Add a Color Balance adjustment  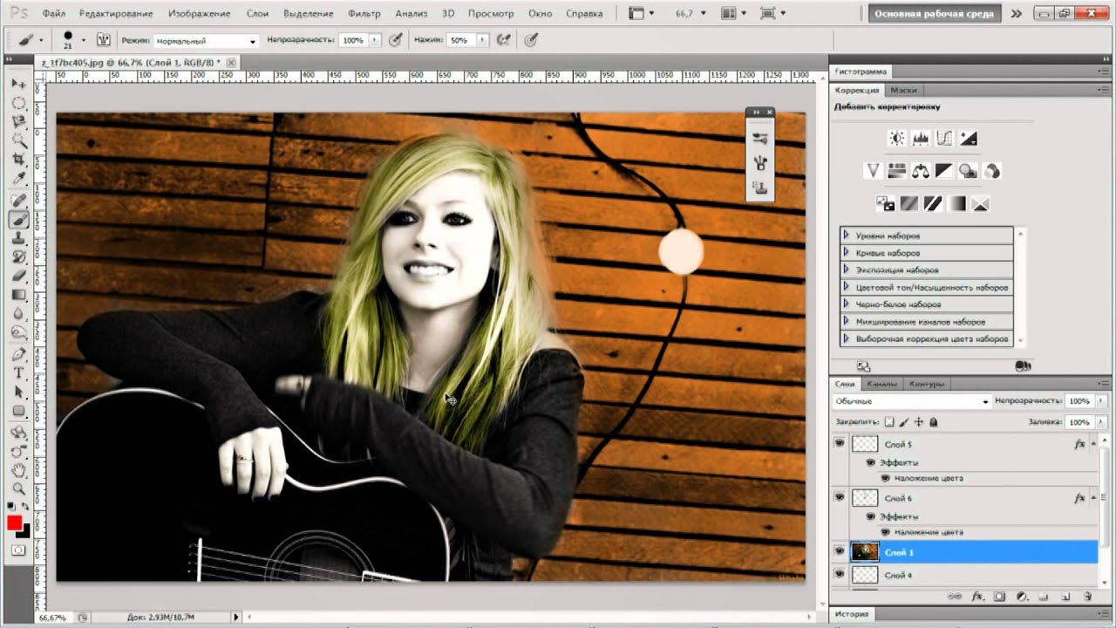tap(921, 171)
